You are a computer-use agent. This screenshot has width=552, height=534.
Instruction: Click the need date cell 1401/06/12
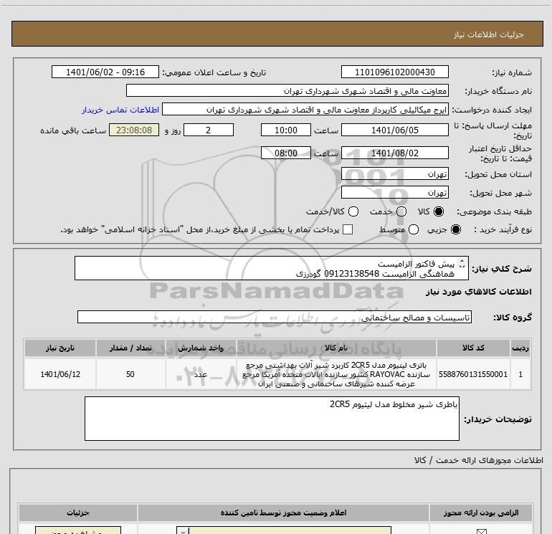click(60, 374)
